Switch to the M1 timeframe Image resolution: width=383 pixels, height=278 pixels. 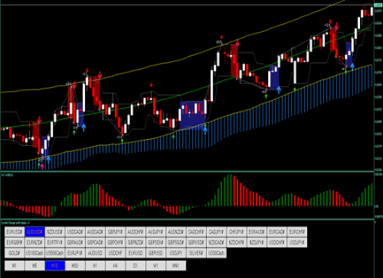pyautogui.click(x=15, y=265)
